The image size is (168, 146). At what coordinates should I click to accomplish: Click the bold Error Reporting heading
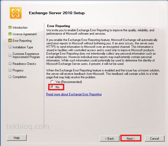pos(58,26)
